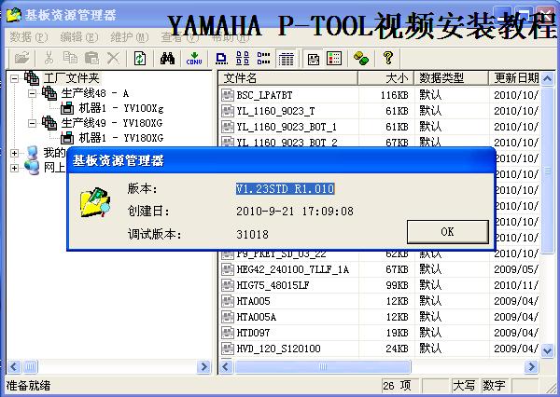The width and height of the screenshot is (560, 397).
Task: Click the machine icon beside YV100Xg
Action: pos(67,108)
